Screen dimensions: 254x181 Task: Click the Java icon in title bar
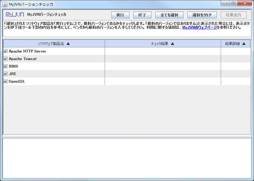5,4
